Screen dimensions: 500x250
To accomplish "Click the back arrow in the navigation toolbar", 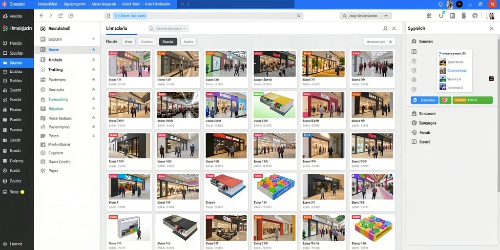I will 41,15.
